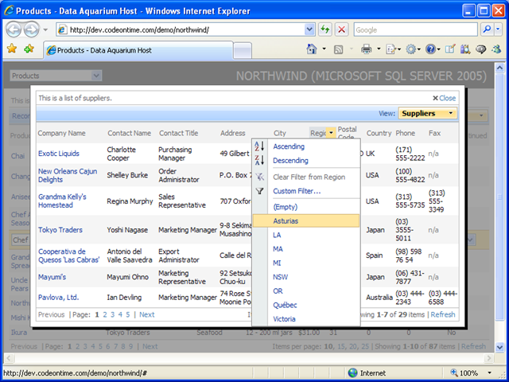
Task: Open Tokyo Traders supplier link
Action: (60, 230)
